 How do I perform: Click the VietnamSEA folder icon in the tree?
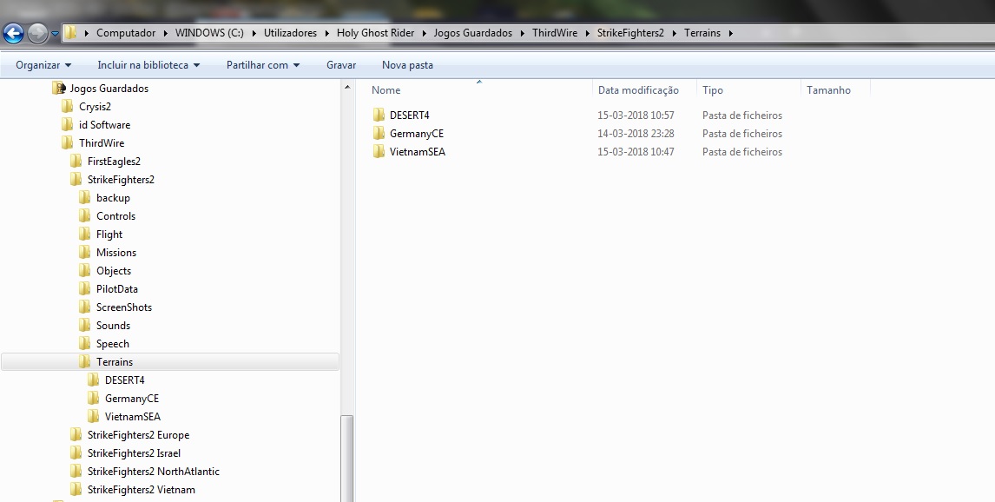pos(93,416)
